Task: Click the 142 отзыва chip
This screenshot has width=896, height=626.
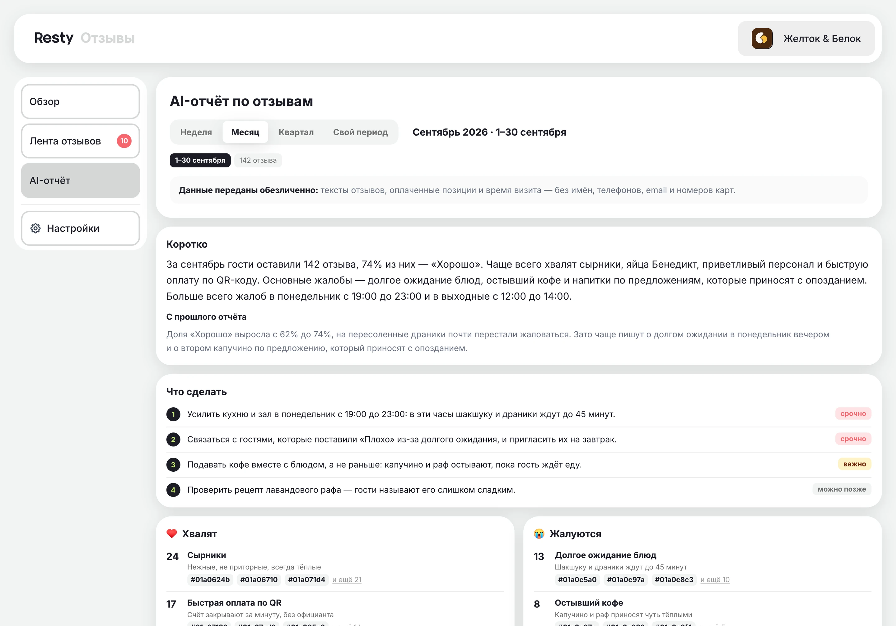Action: tap(258, 160)
